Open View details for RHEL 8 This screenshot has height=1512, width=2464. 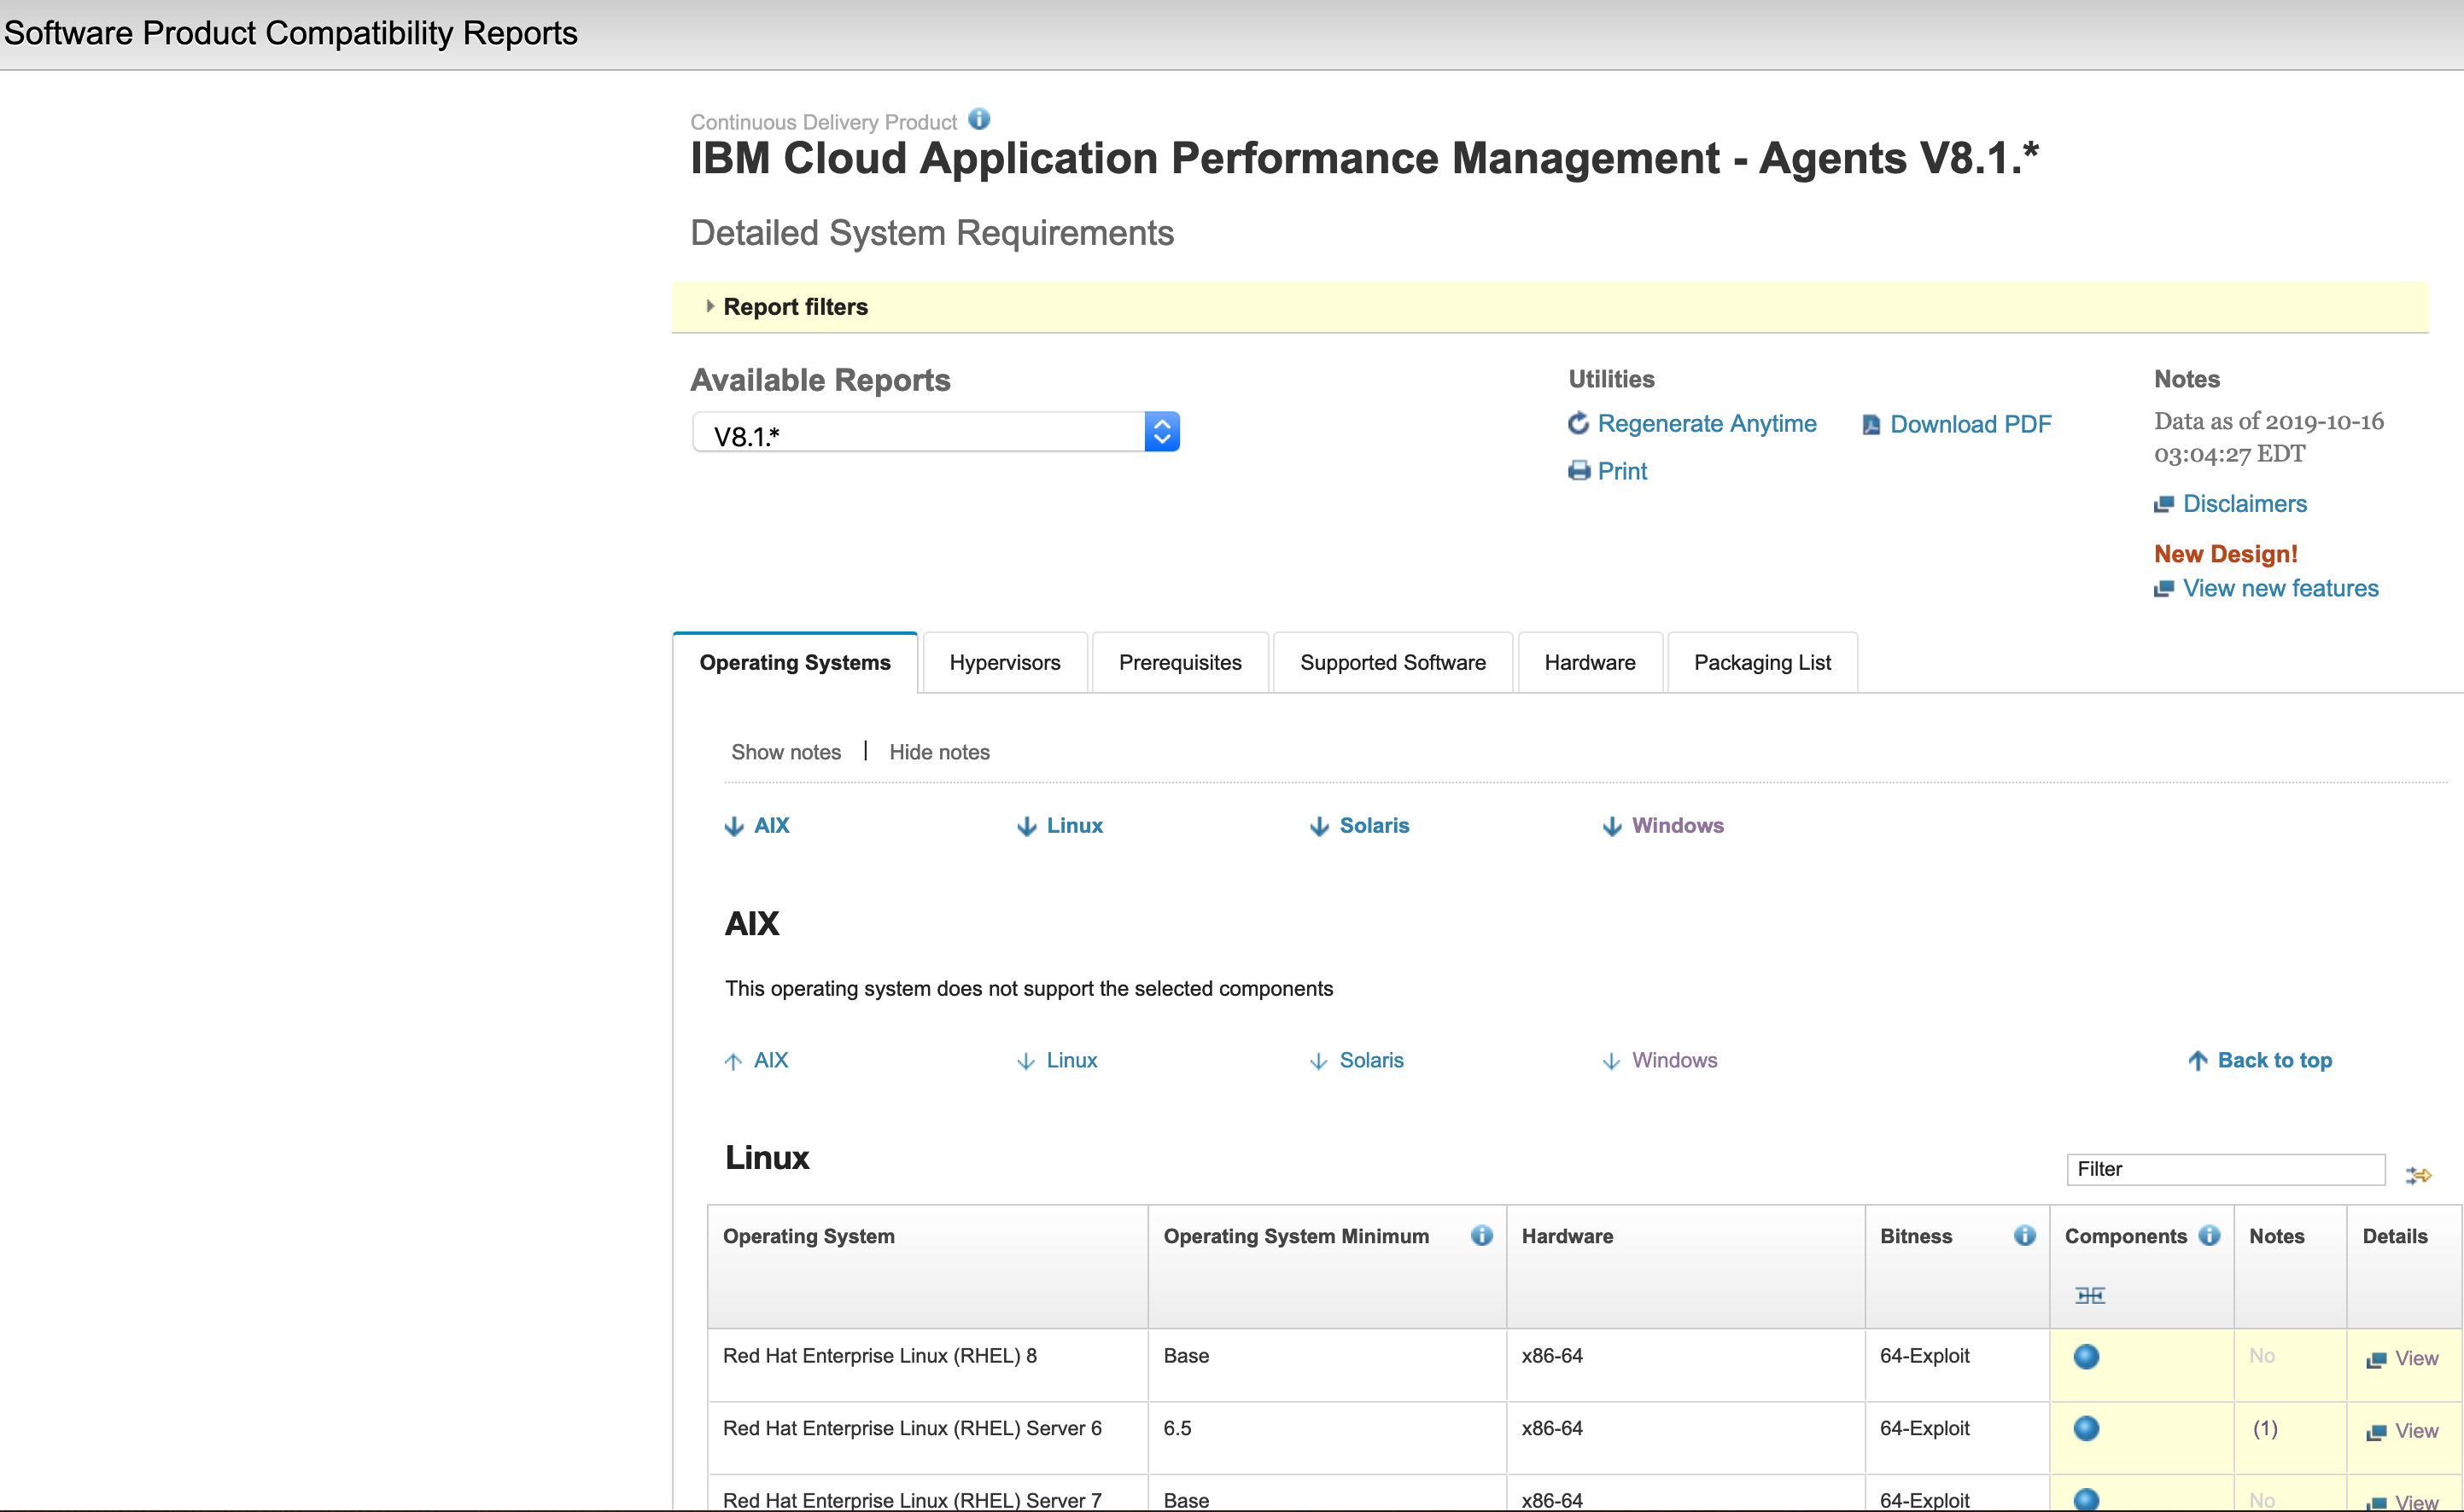[x=2416, y=1358]
